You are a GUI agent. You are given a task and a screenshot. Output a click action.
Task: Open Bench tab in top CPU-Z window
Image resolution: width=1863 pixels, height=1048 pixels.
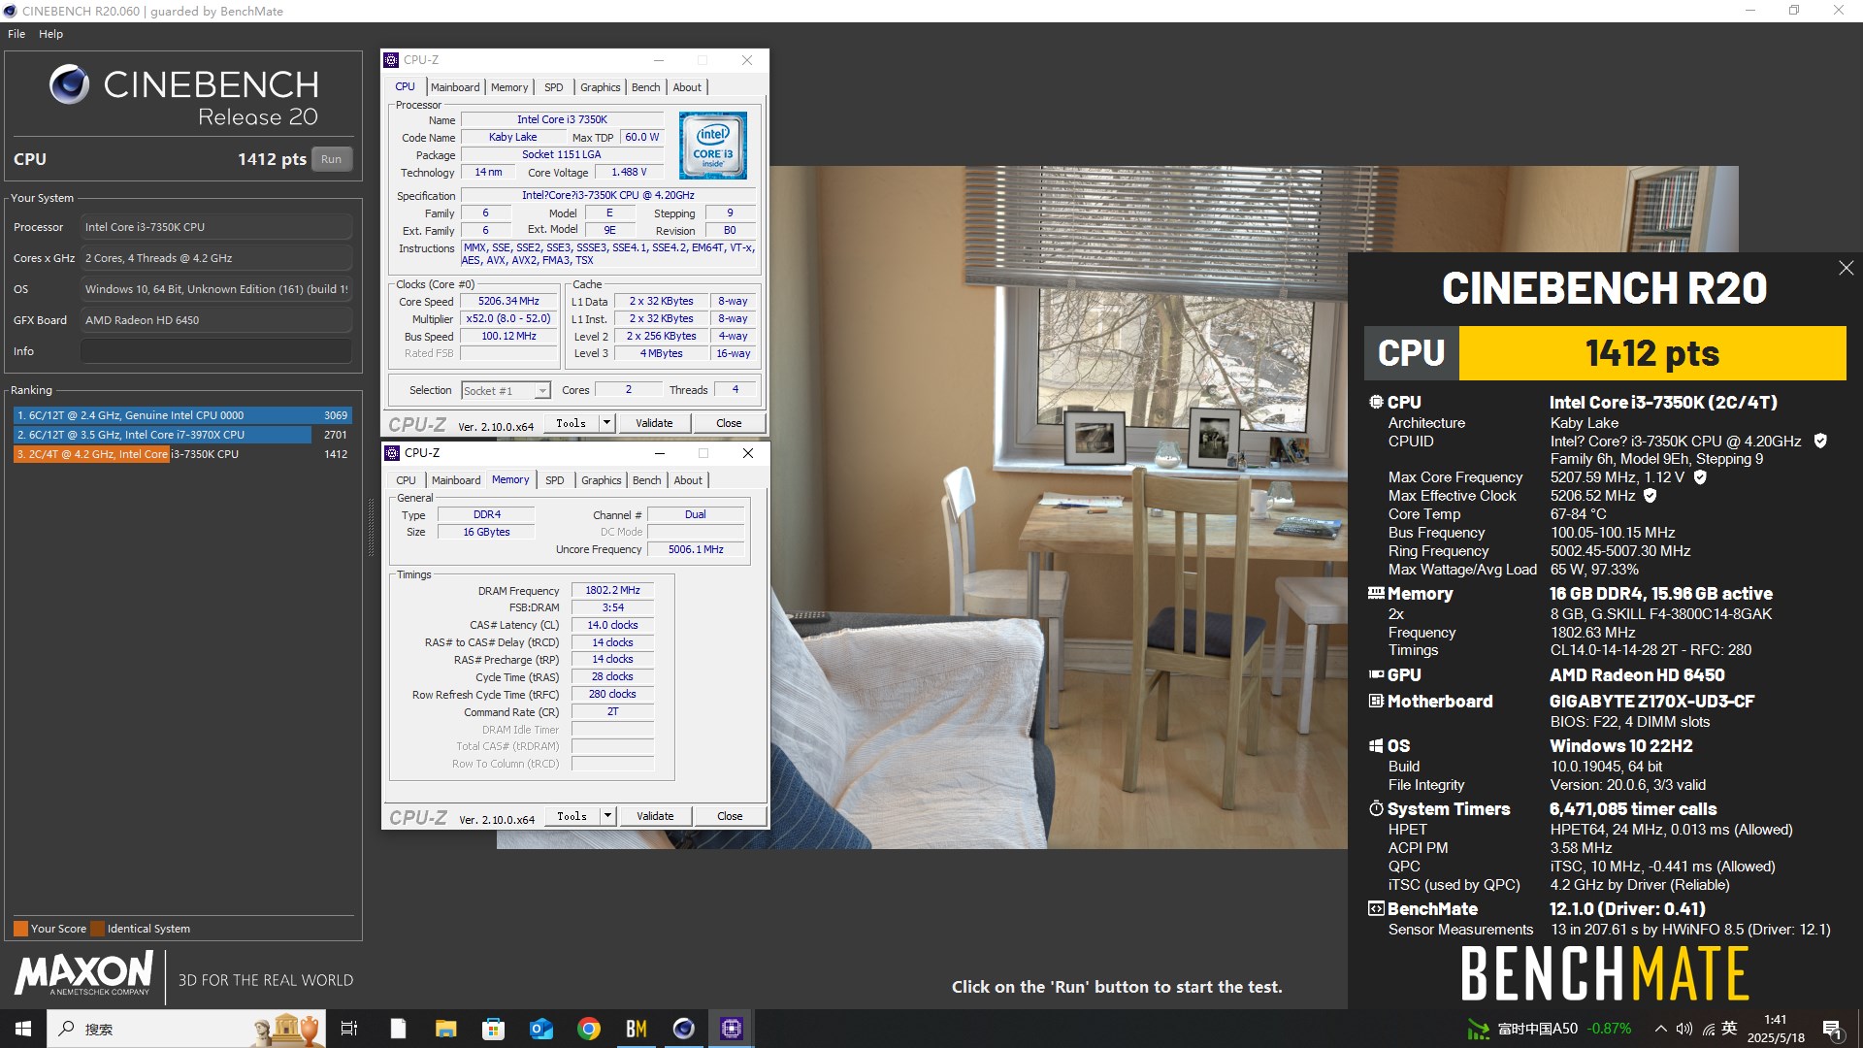[x=645, y=87]
